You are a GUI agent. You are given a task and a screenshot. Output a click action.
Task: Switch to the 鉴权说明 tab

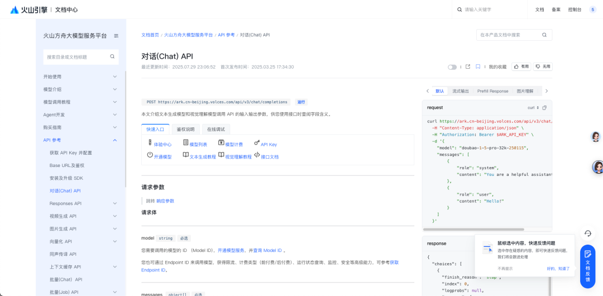(x=185, y=129)
